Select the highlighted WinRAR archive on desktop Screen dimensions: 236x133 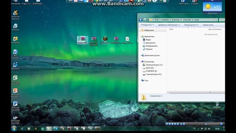pos(83,40)
